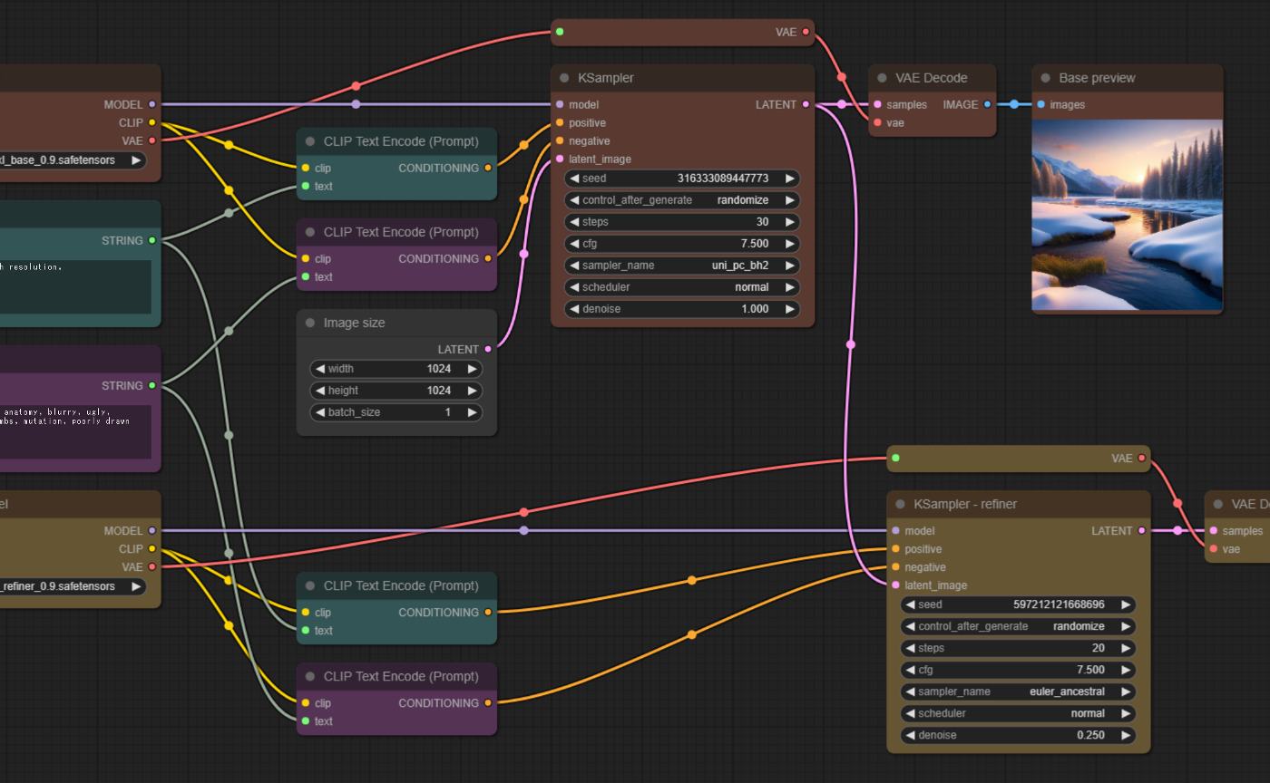Open the sampler_name uni_pc_bh2 dropdown
The height and width of the screenshot is (783, 1270).
click(682, 266)
